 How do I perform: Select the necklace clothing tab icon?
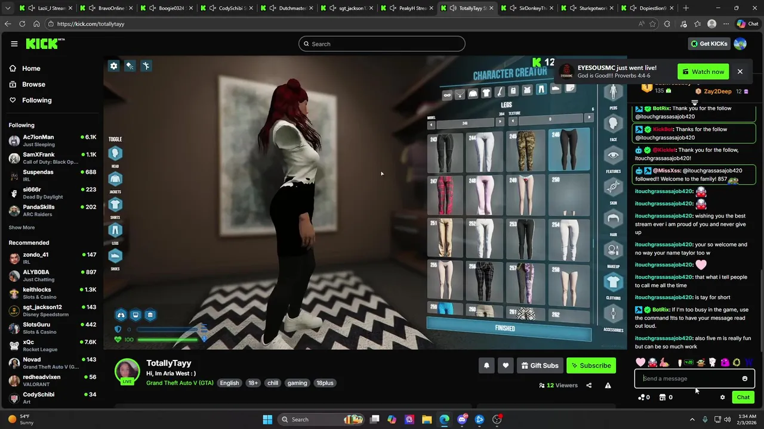(460, 95)
